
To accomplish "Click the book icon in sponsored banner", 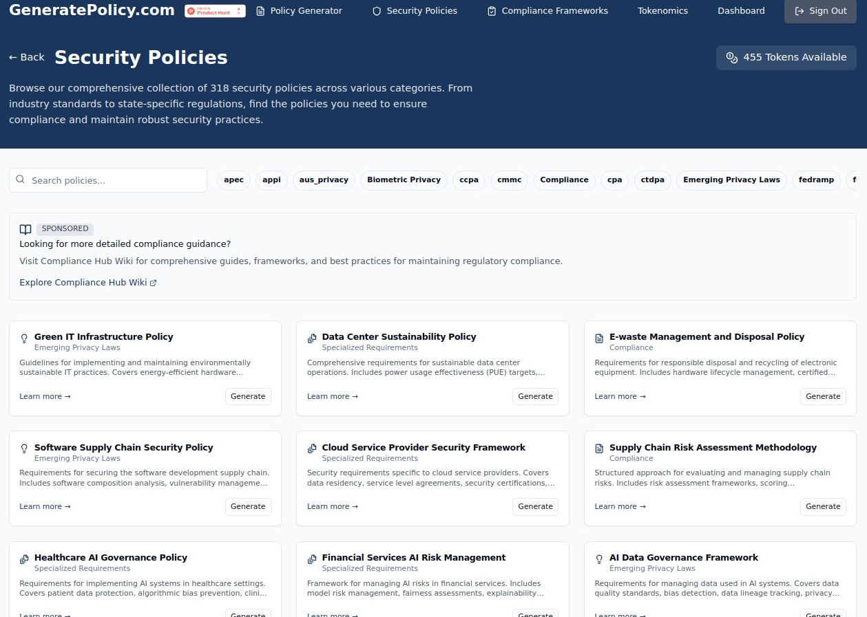I will [25, 229].
